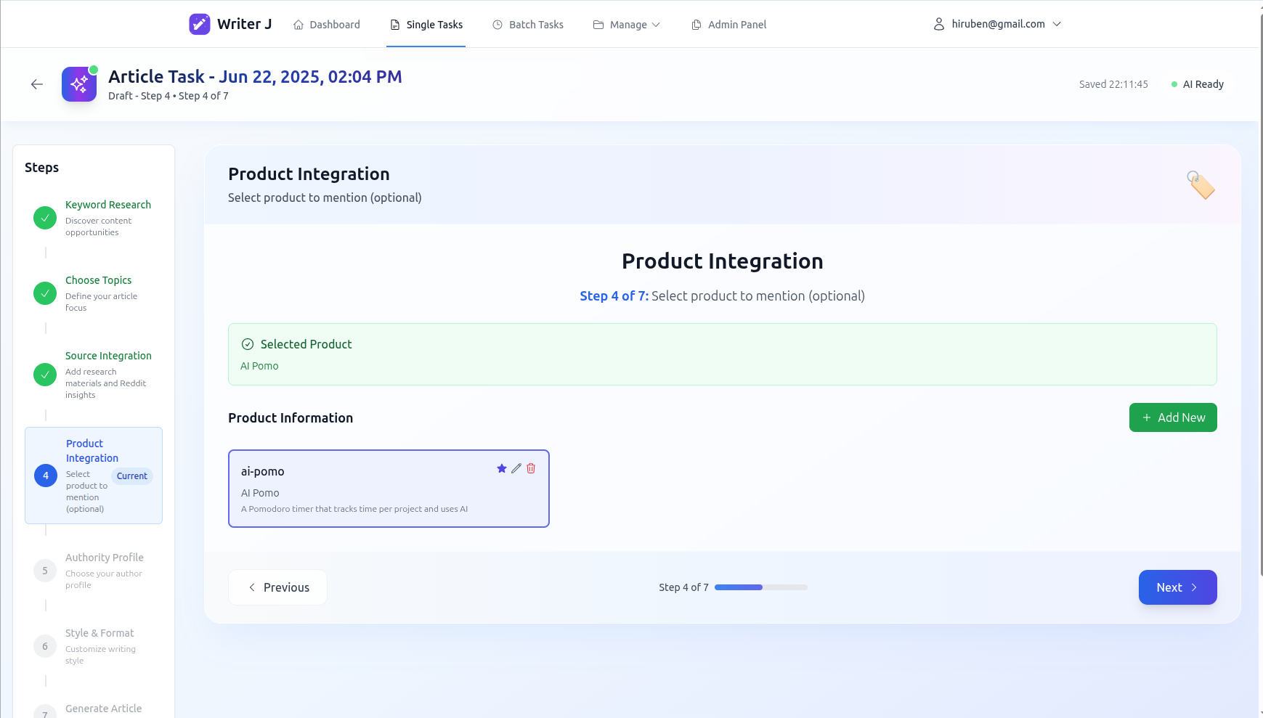The height and width of the screenshot is (718, 1263).
Task: Click the check icon beside Selected Product
Action: pyautogui.click(x=248, y=344)
